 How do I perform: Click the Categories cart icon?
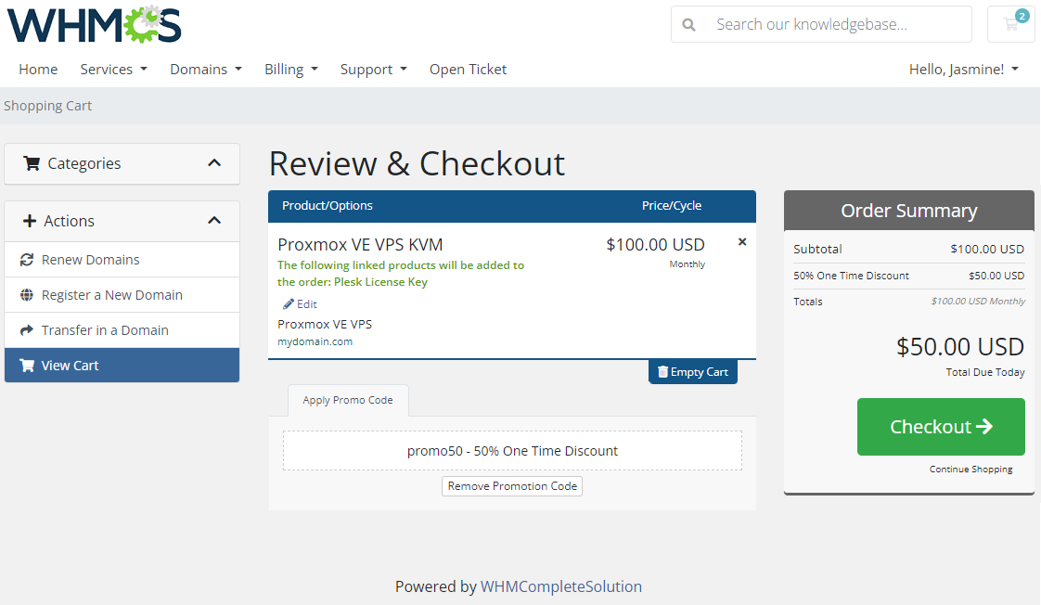(x=32, y=163)
